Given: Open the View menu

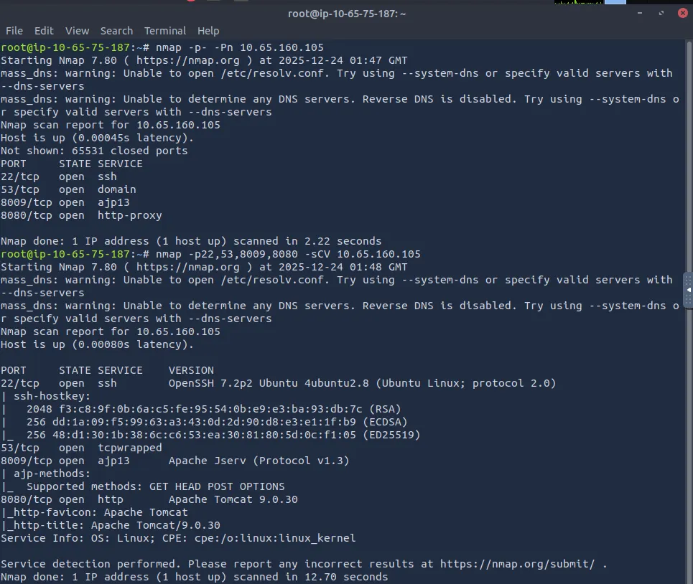Looking at the screenshot, I should [x=77, y=31].
